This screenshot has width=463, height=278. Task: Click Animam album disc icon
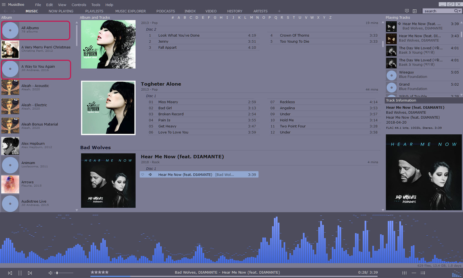click(10, 165)
